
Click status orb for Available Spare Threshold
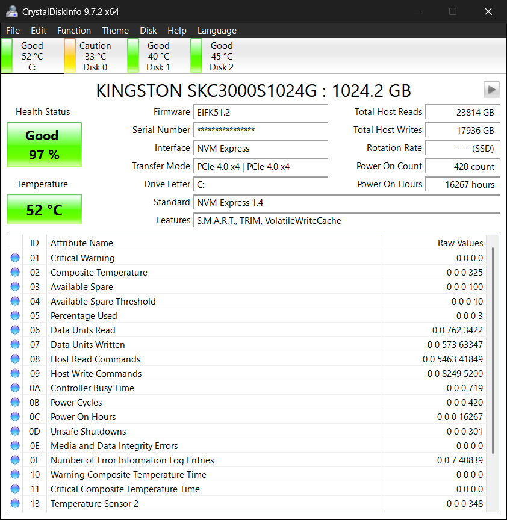(15, 301)
